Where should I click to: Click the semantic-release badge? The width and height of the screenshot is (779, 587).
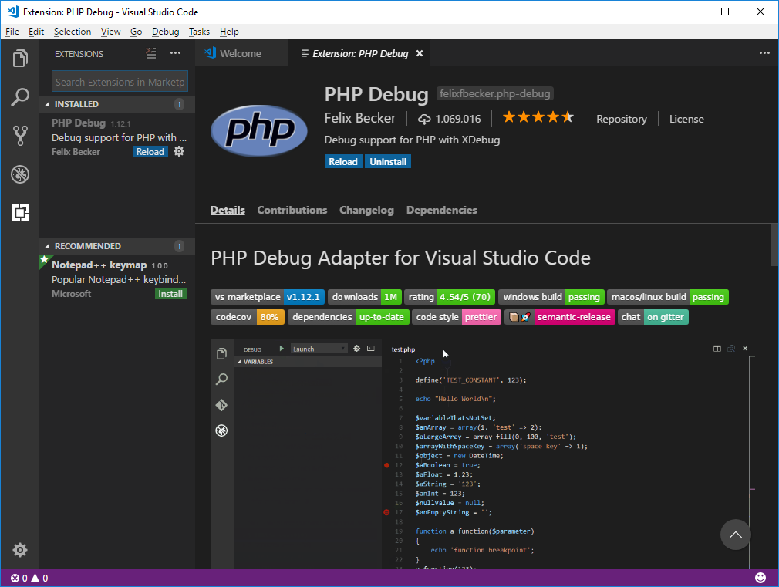coord(560,317)
